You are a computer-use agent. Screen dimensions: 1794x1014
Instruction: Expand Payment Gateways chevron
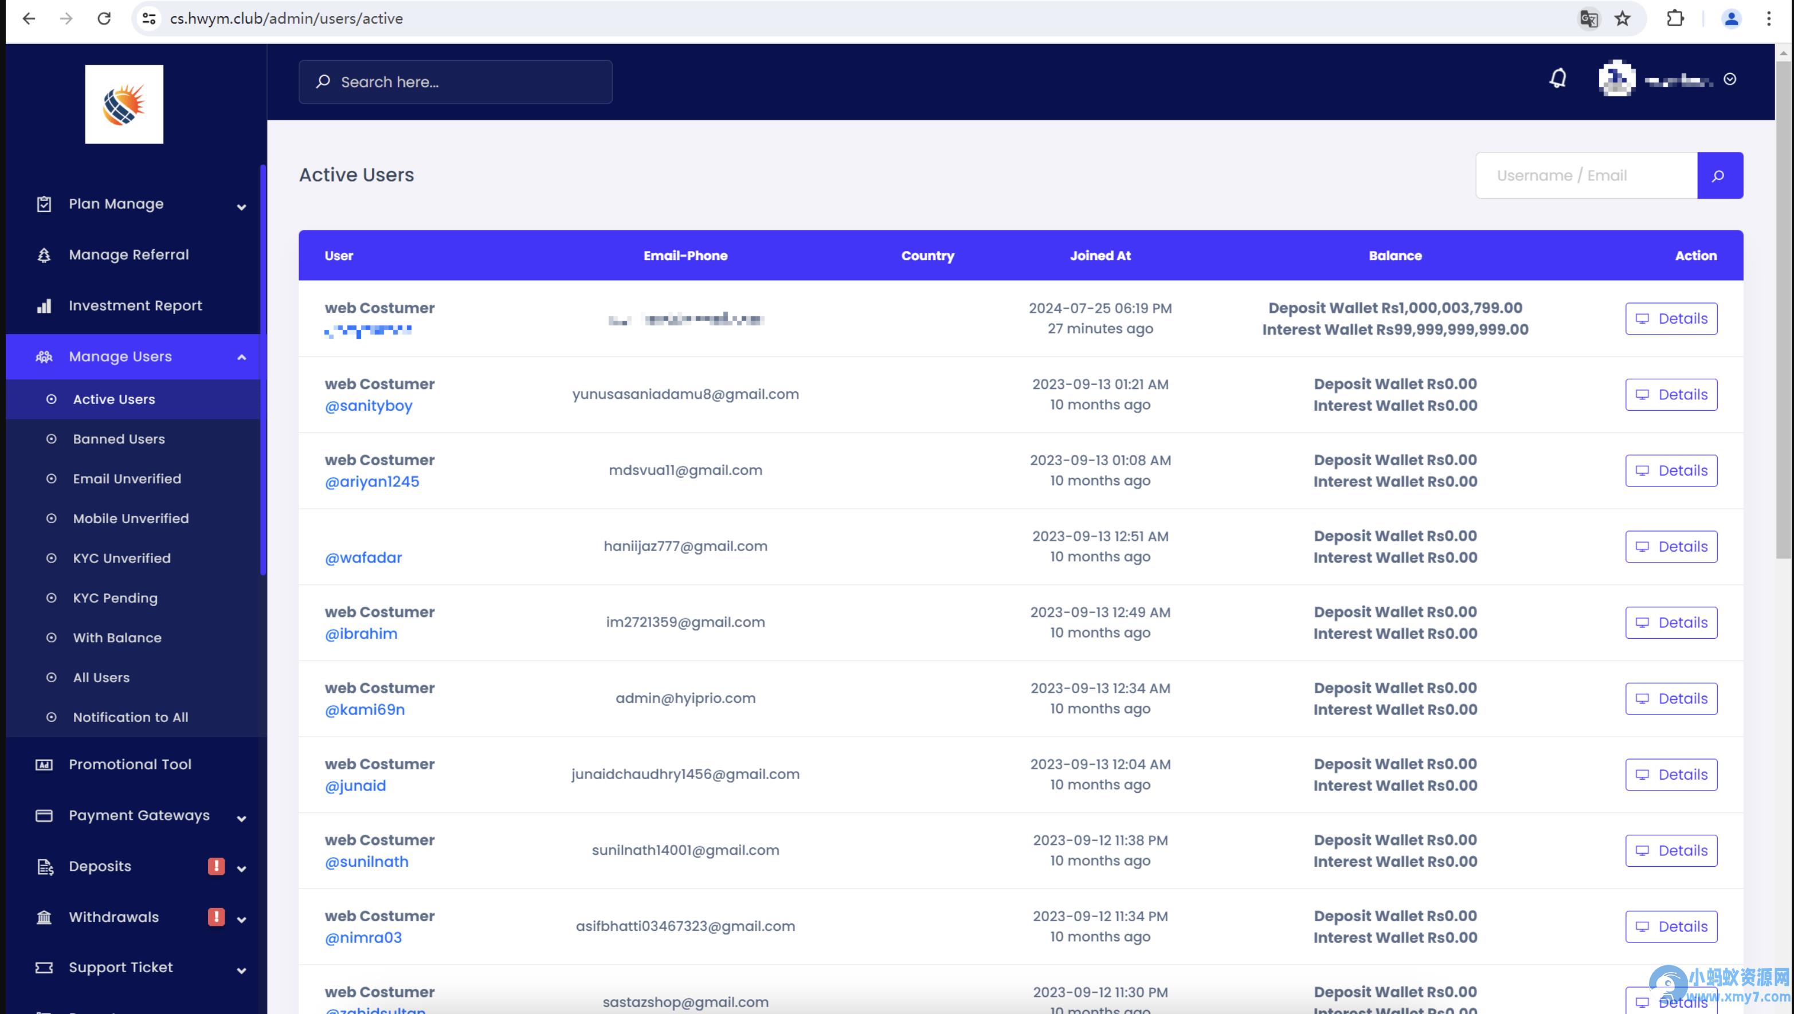tap(242, 818)
